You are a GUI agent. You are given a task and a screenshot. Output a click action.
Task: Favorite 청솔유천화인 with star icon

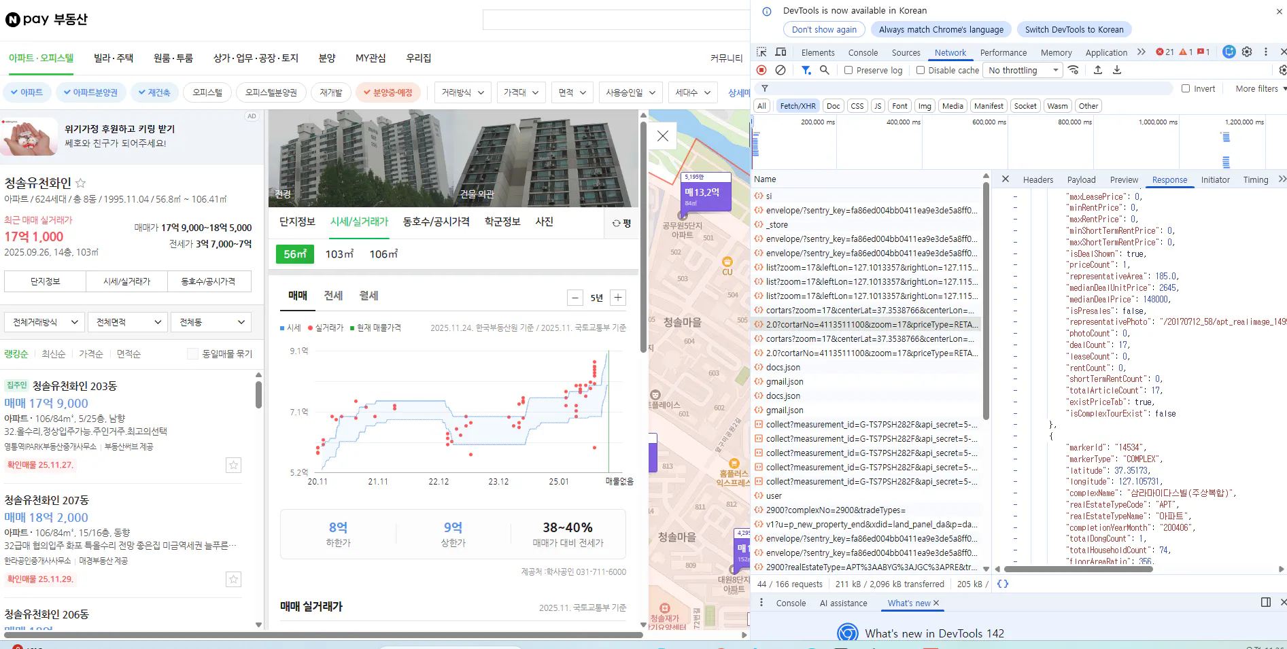[x=80, y=183]
